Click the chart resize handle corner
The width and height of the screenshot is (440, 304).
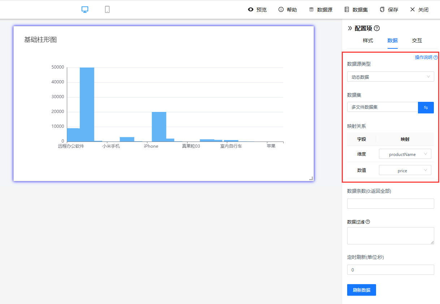pyautogui.click(x=311, y=178)
